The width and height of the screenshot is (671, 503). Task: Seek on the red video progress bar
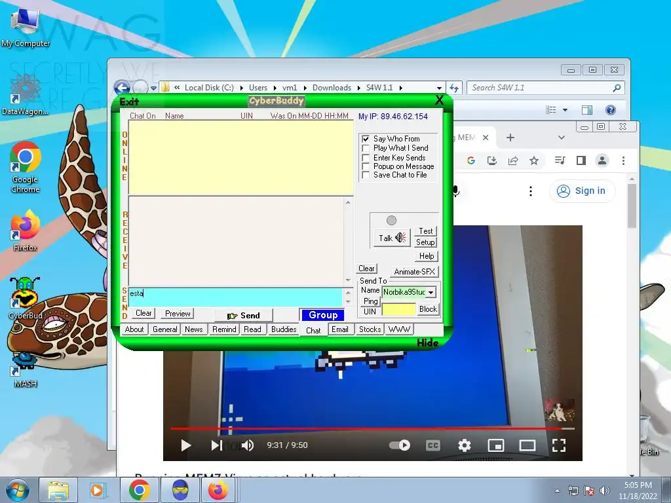coord(372,428)
